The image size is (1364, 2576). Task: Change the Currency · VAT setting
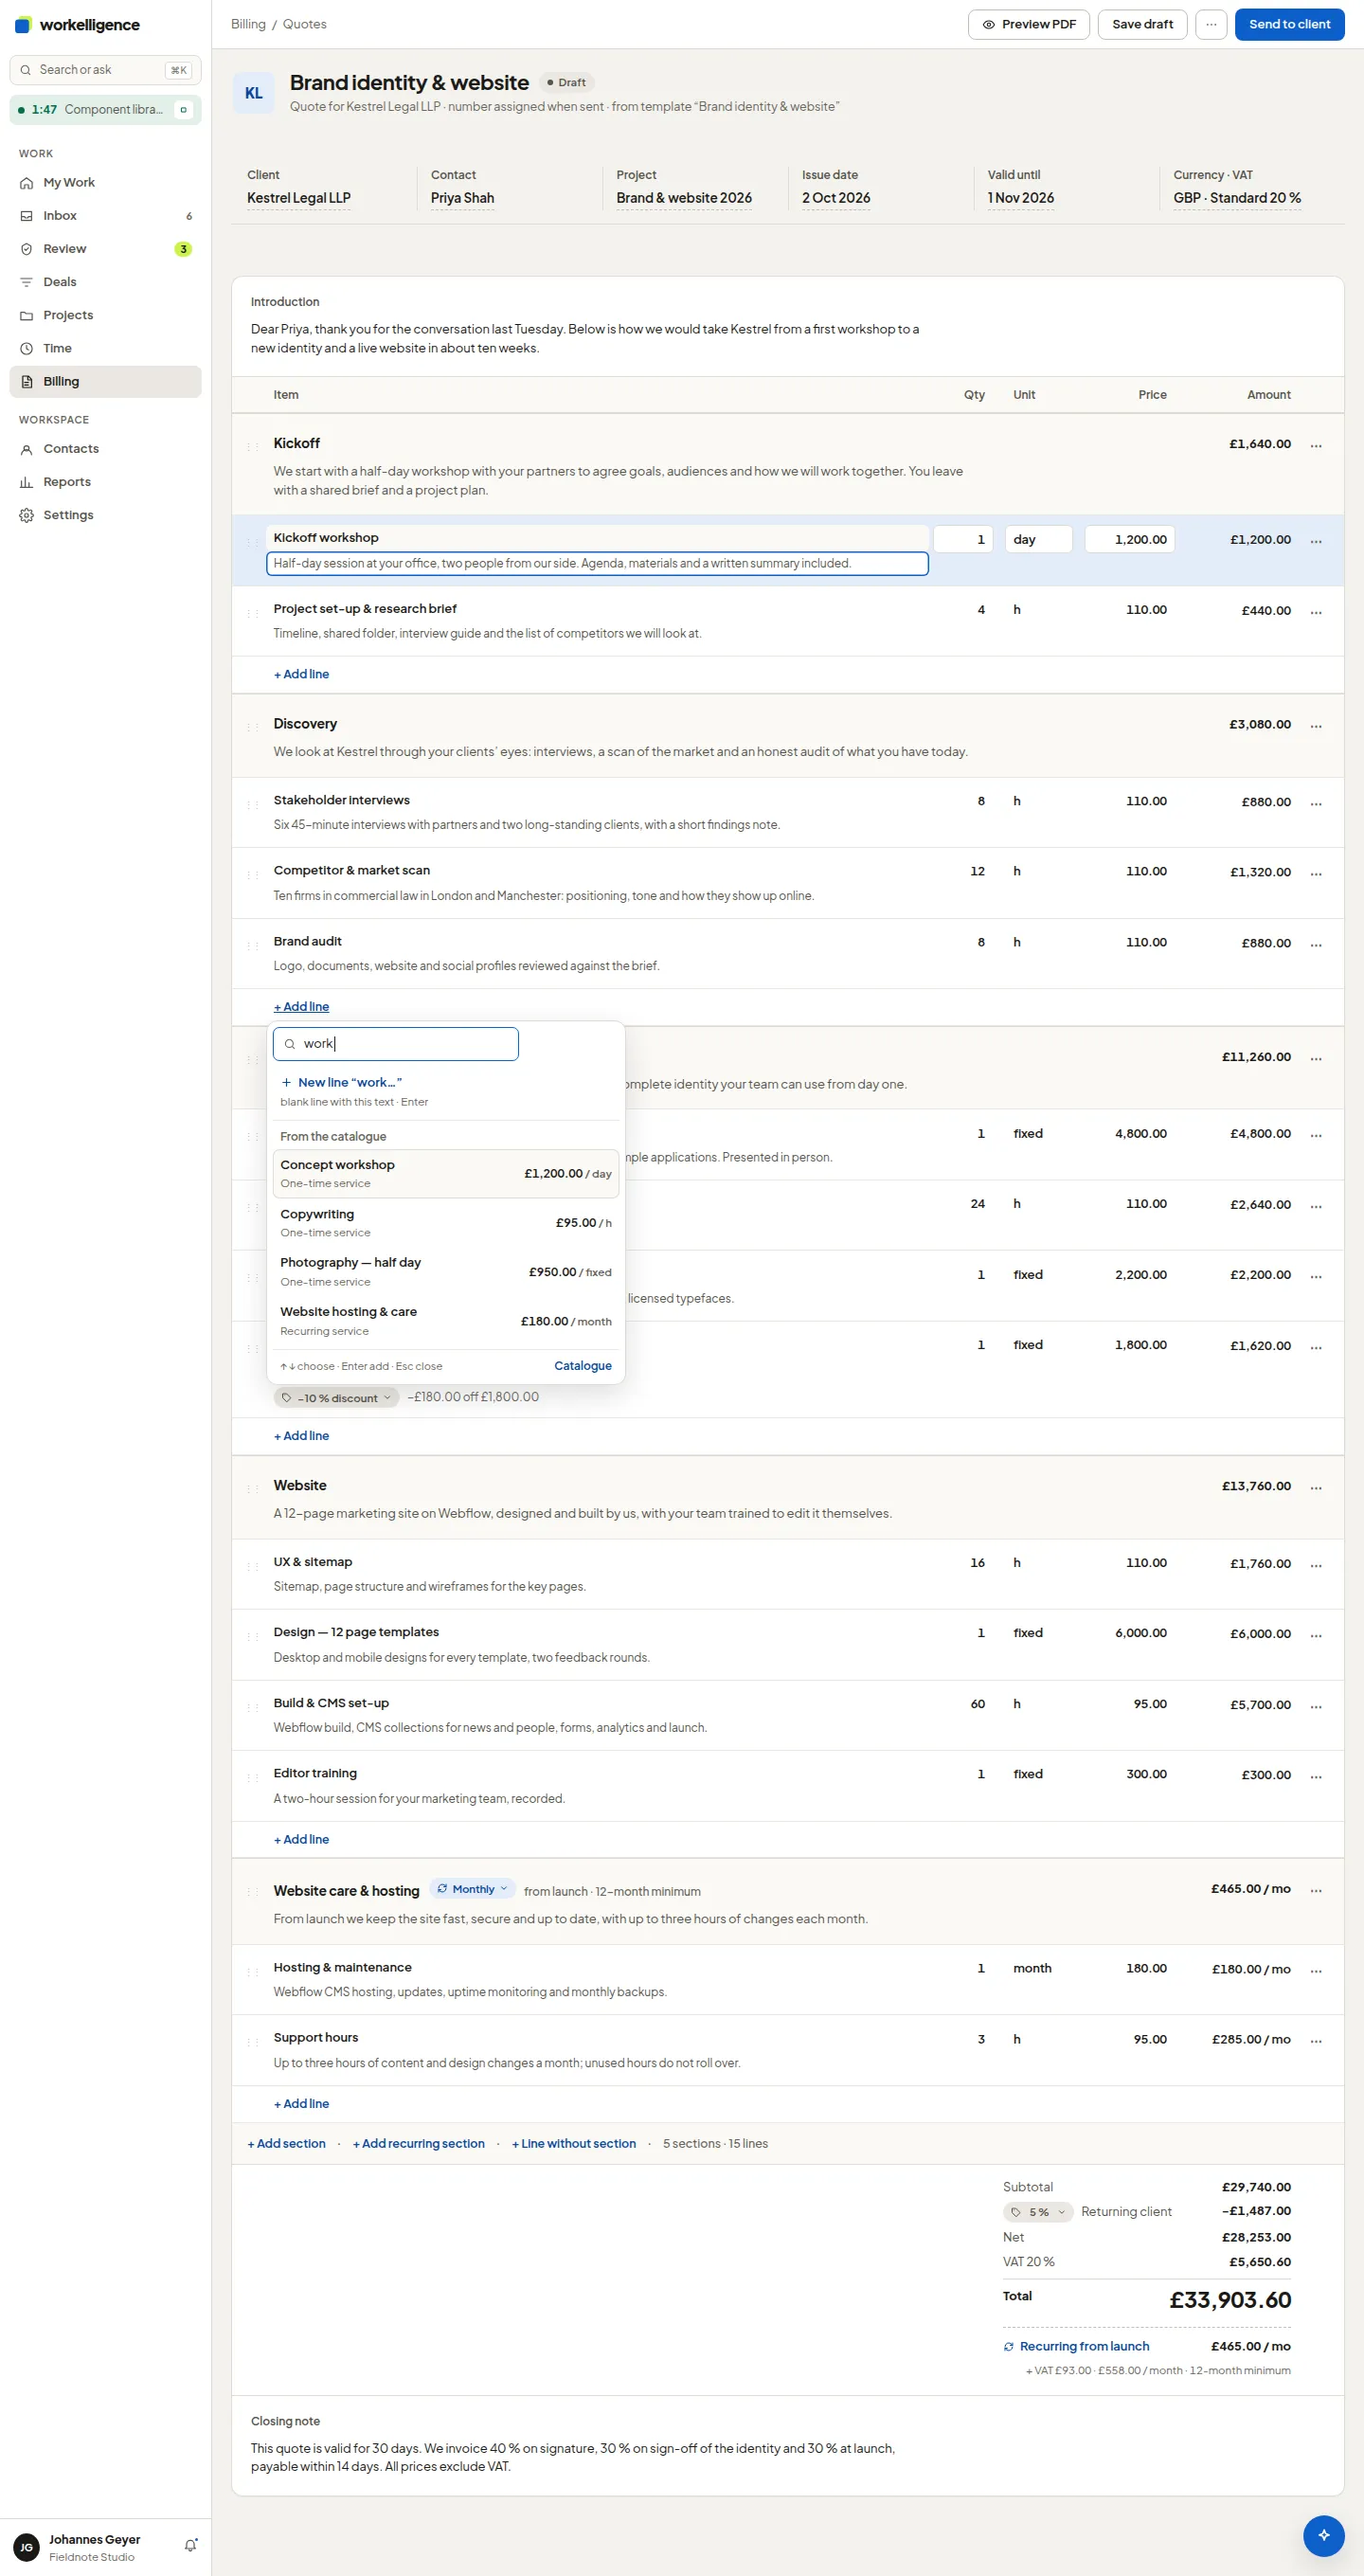click(1236, 198)
